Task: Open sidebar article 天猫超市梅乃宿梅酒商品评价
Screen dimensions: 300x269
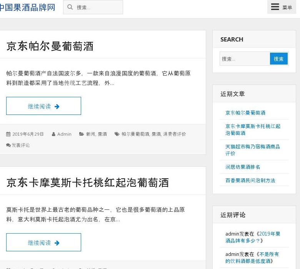Action: coord(253,150)
